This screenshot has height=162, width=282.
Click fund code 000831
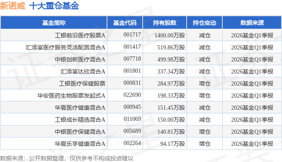[x=132, y=83]
